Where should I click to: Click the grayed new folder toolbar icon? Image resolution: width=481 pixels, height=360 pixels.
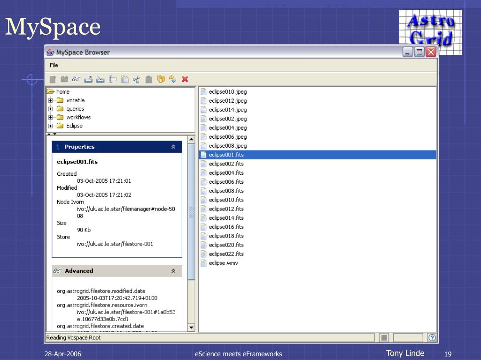64,79
